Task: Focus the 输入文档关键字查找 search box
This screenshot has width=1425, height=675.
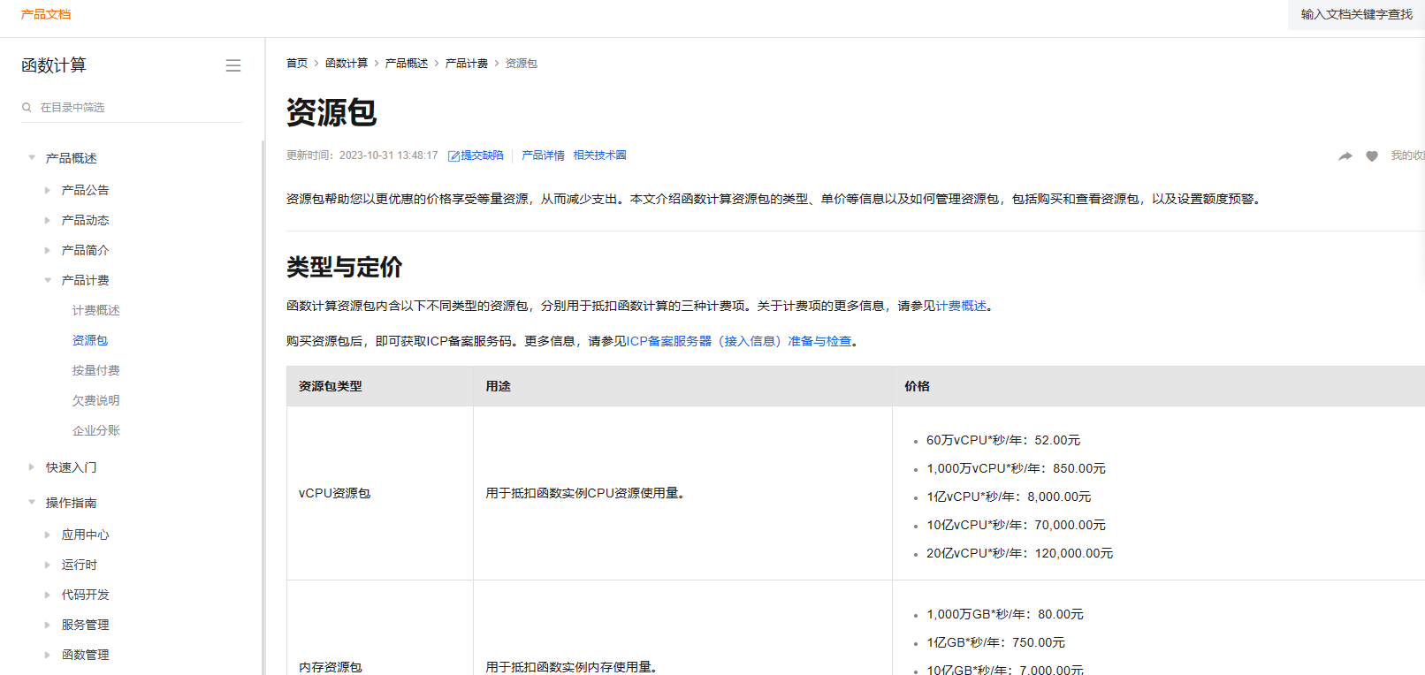Action: [x=1356, y=15]
